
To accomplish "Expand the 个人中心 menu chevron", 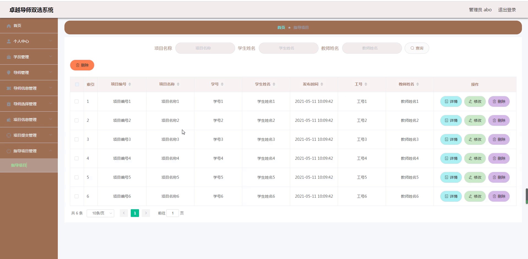I will click(51, 41).
